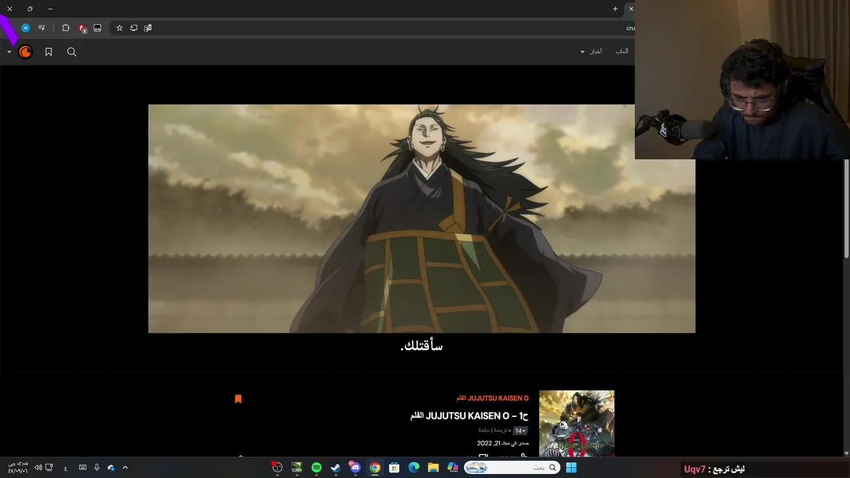850x478 pixels.
Task: Open the taskbar clock and date
Action: [x=18, y=468]
